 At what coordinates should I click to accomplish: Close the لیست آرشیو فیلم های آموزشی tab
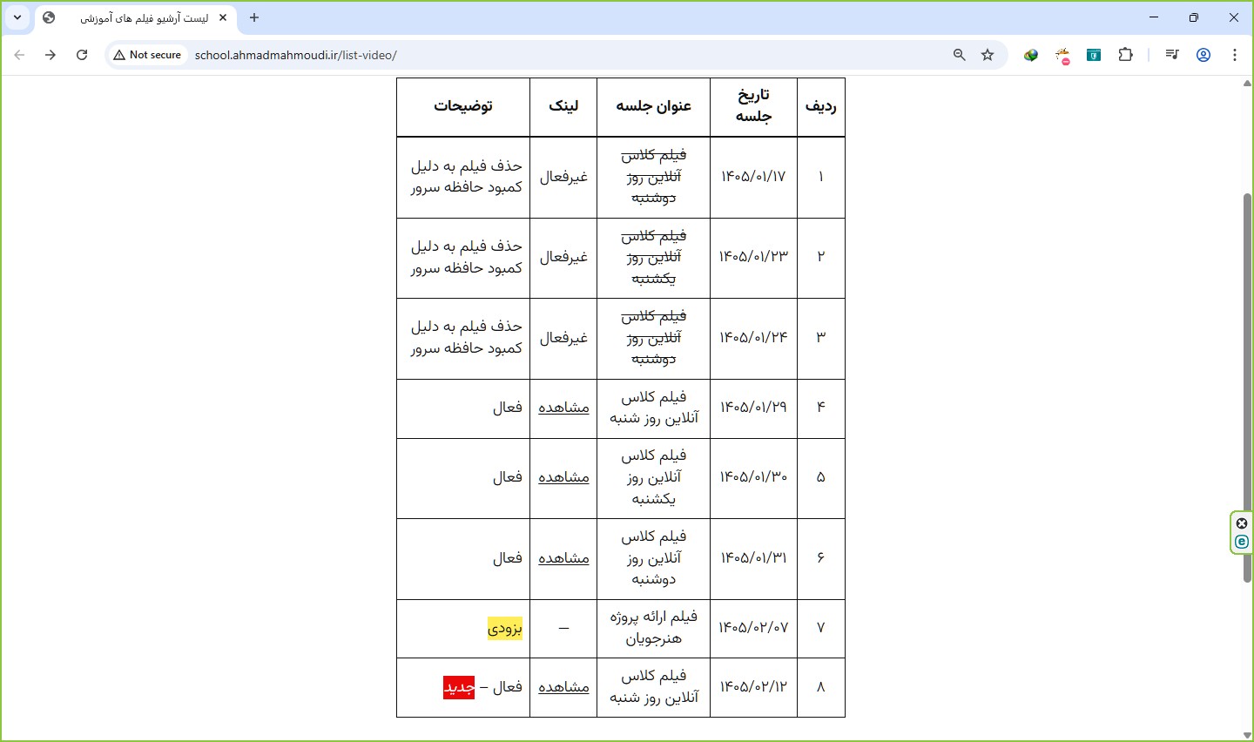[x=223, y=17]
